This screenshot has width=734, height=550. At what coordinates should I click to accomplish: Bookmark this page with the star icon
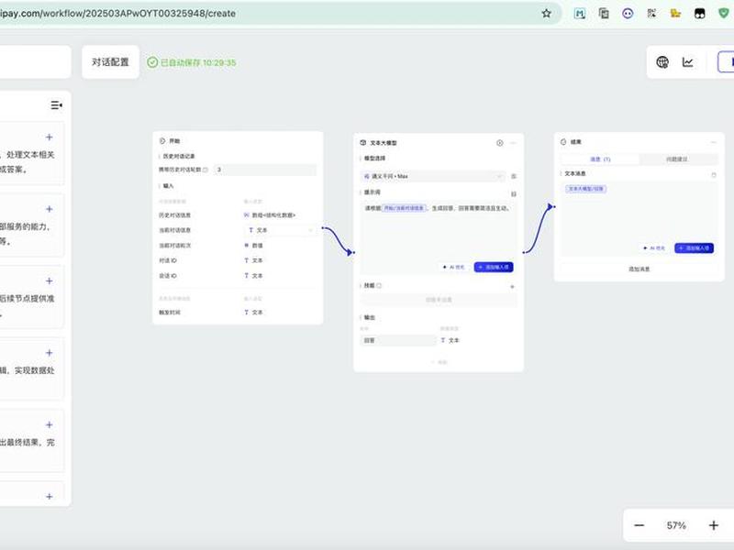tap(546, 14)
